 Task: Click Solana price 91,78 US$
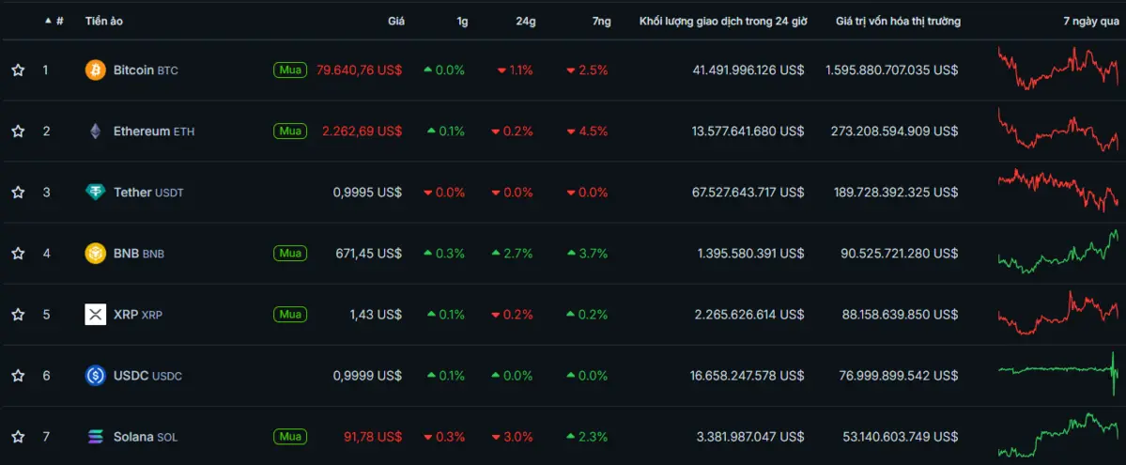373,437
